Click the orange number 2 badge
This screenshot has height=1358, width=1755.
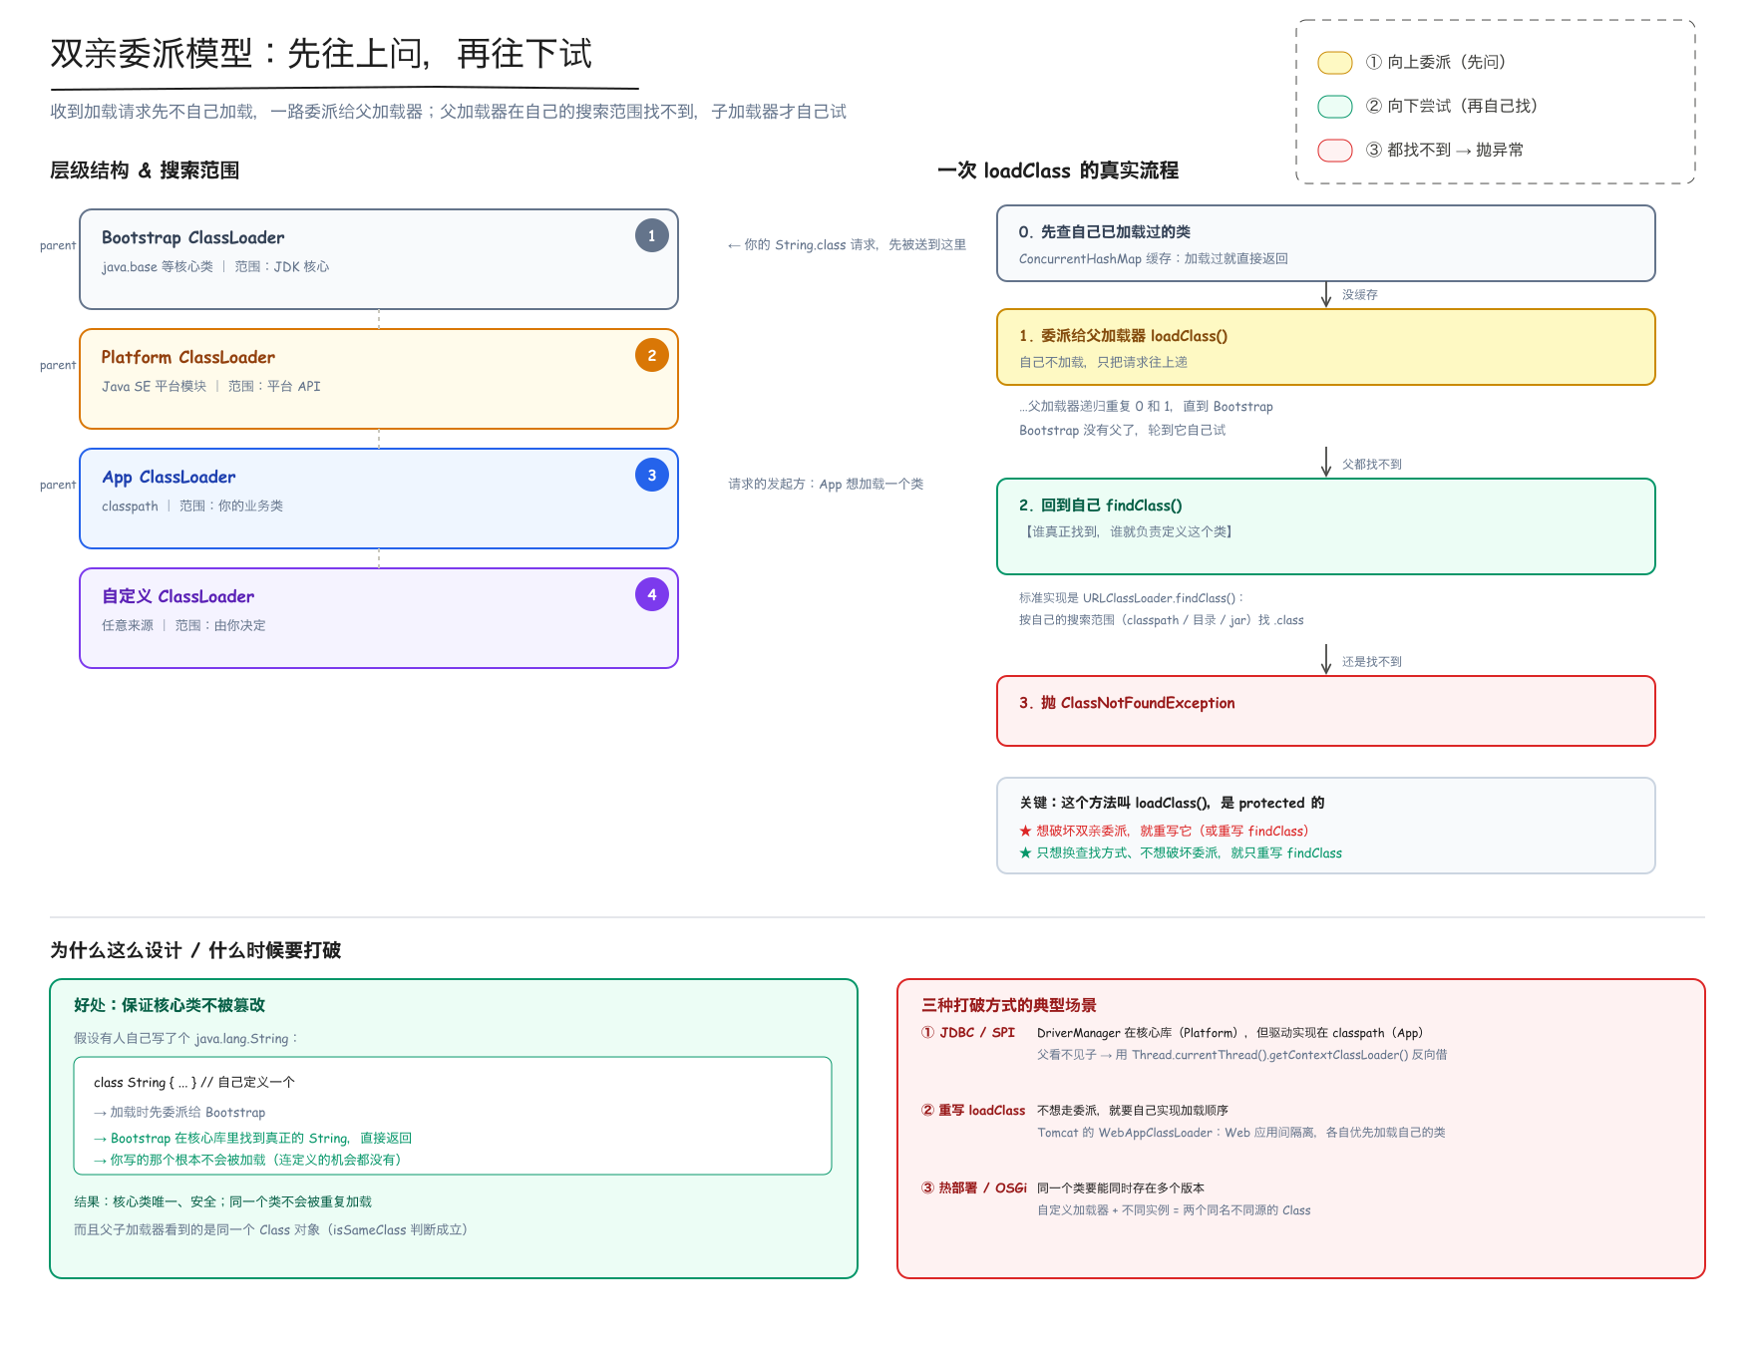pos(652,356)
